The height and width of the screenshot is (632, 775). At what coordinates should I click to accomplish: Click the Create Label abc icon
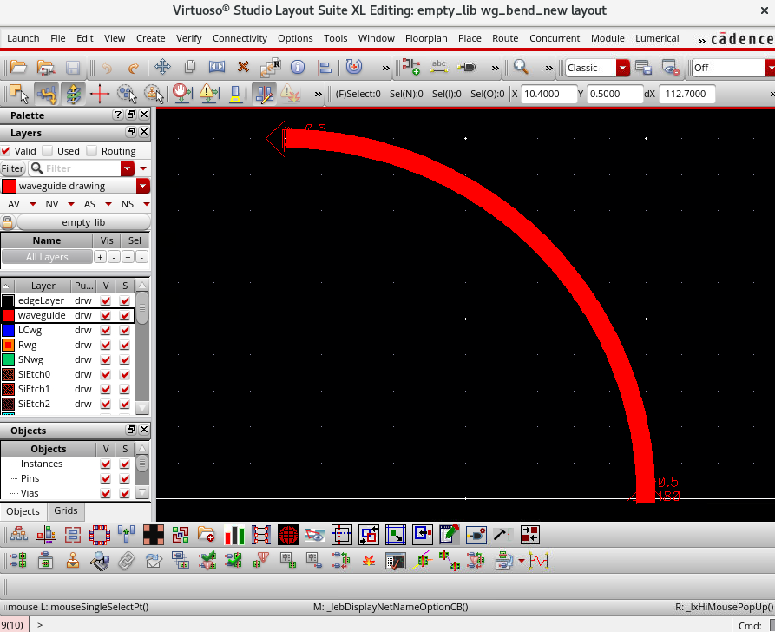tap(439, 67)
